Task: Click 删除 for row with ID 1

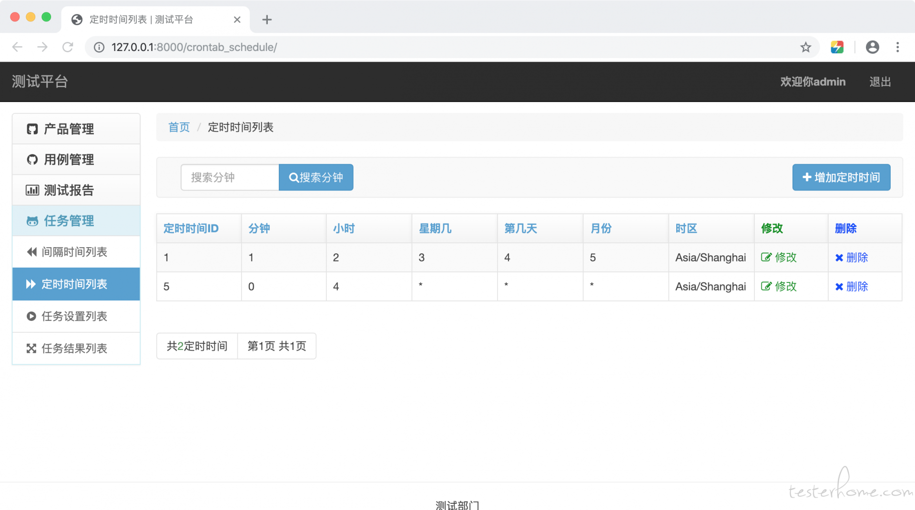Action: [x=851, y=258]
